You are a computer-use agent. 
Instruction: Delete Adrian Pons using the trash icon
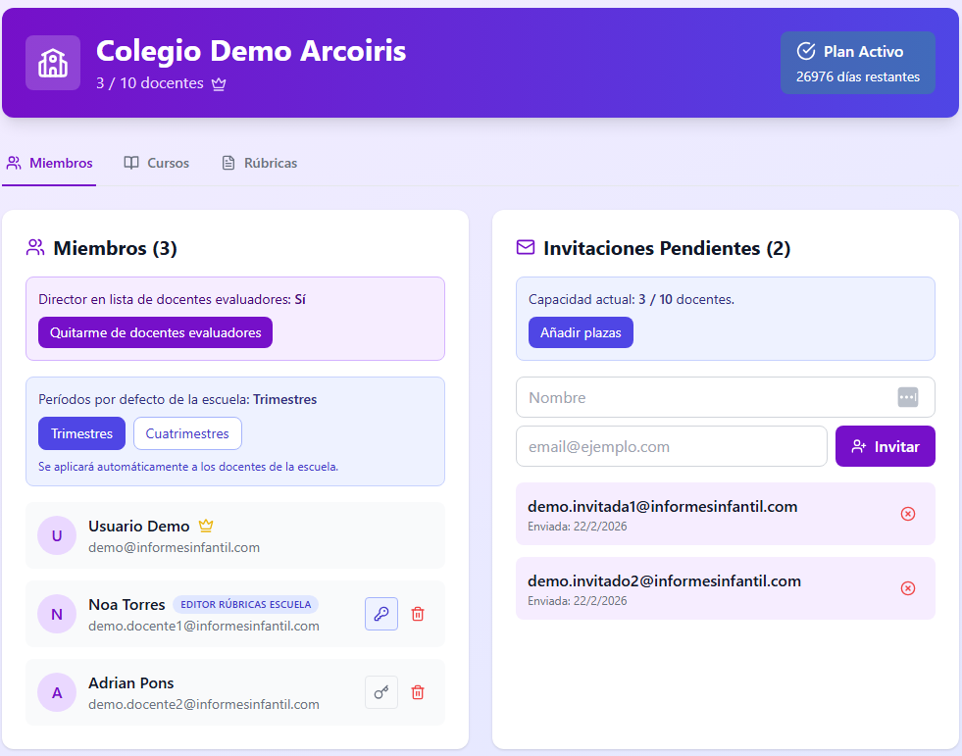pyautogui.click(x=417, y=692)
